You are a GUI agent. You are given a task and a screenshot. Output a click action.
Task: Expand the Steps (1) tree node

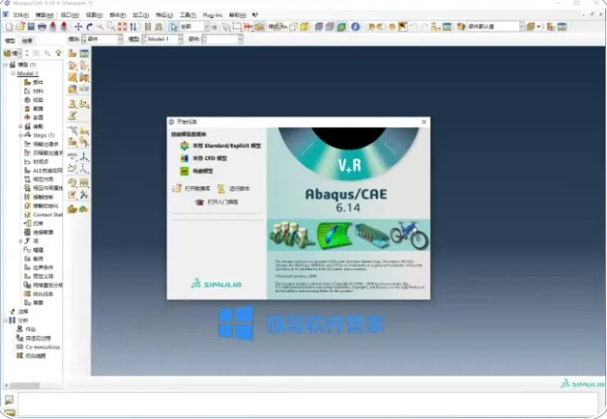click(20, 135)
